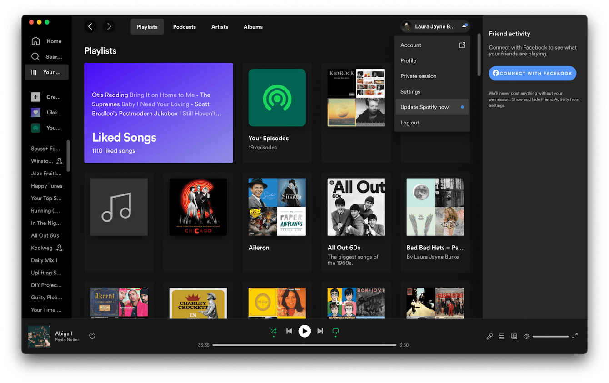This screenshot has height=383, width=609.
Task: Toggle repeat mode
Action: pyautogui.click(x=335, y=331)
